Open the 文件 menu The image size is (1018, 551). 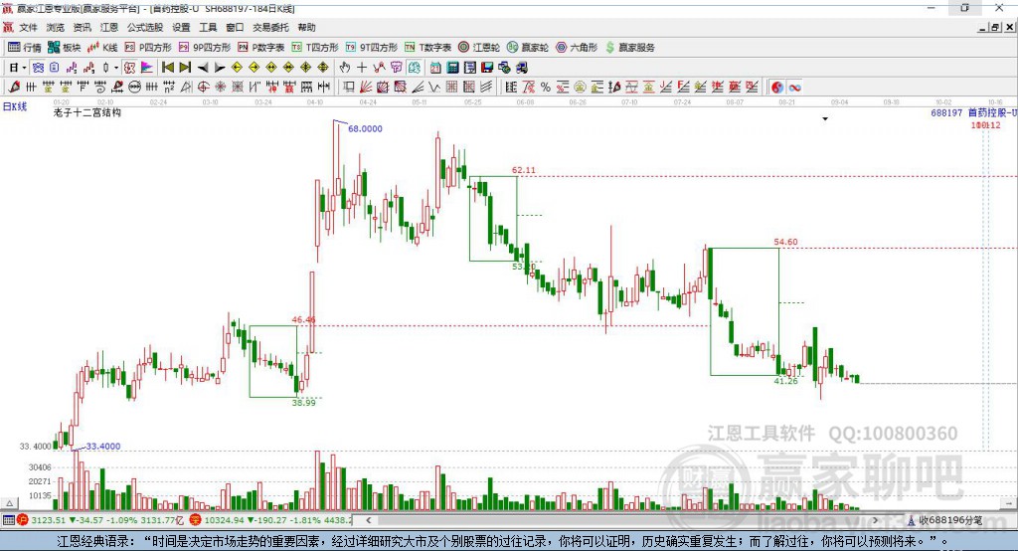coord(28,27)
